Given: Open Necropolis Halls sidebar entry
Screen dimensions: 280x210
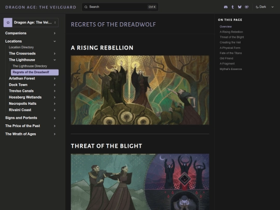Looking at the screenshot, I should pyautogui.click(x=23, y=104).
